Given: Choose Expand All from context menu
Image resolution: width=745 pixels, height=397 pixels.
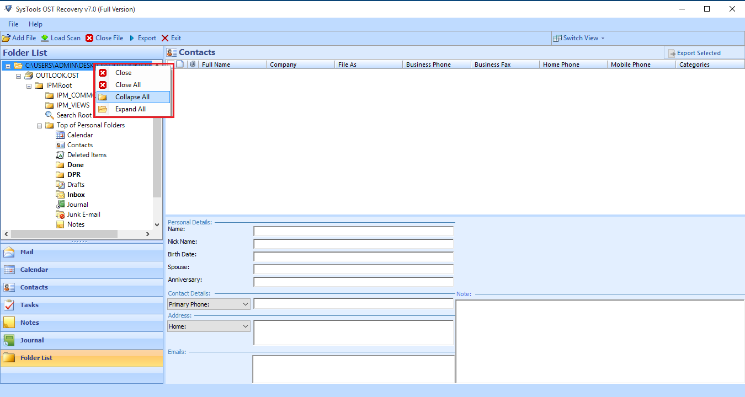Looking at the screenshot, I should (x=133, y=109).
